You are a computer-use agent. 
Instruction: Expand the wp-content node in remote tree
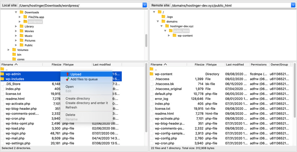(169, 36)
